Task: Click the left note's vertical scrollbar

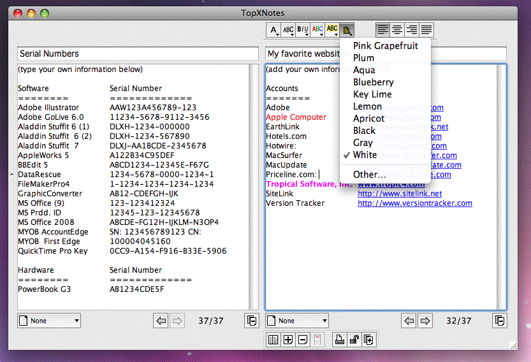Action: pyautogui.click(x=254, y=187)
